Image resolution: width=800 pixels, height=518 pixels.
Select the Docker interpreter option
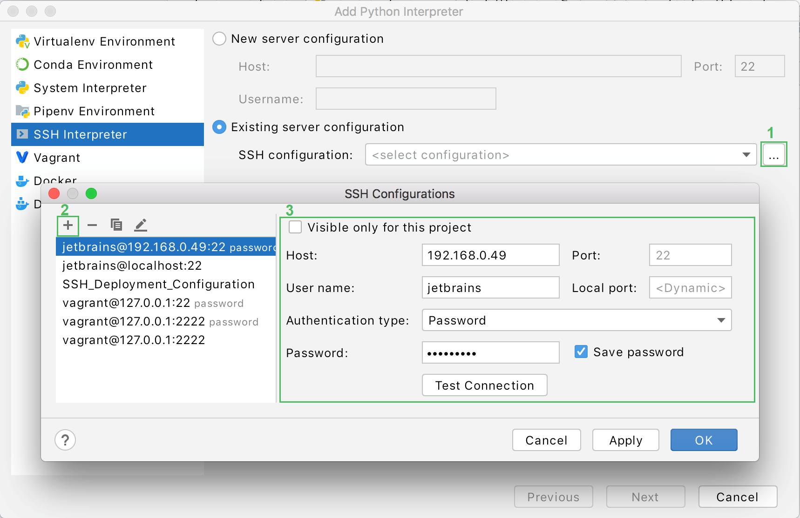(x=54, y=181)
